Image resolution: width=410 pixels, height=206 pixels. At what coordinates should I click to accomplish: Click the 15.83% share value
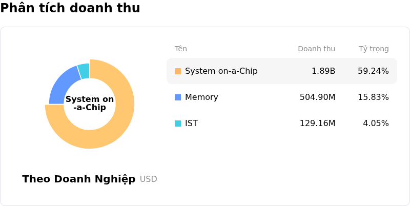click(x=373, y=97)
